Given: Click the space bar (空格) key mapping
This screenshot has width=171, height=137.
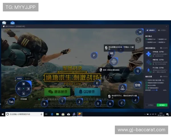Looking at the screenshot, I should (138, 85).
